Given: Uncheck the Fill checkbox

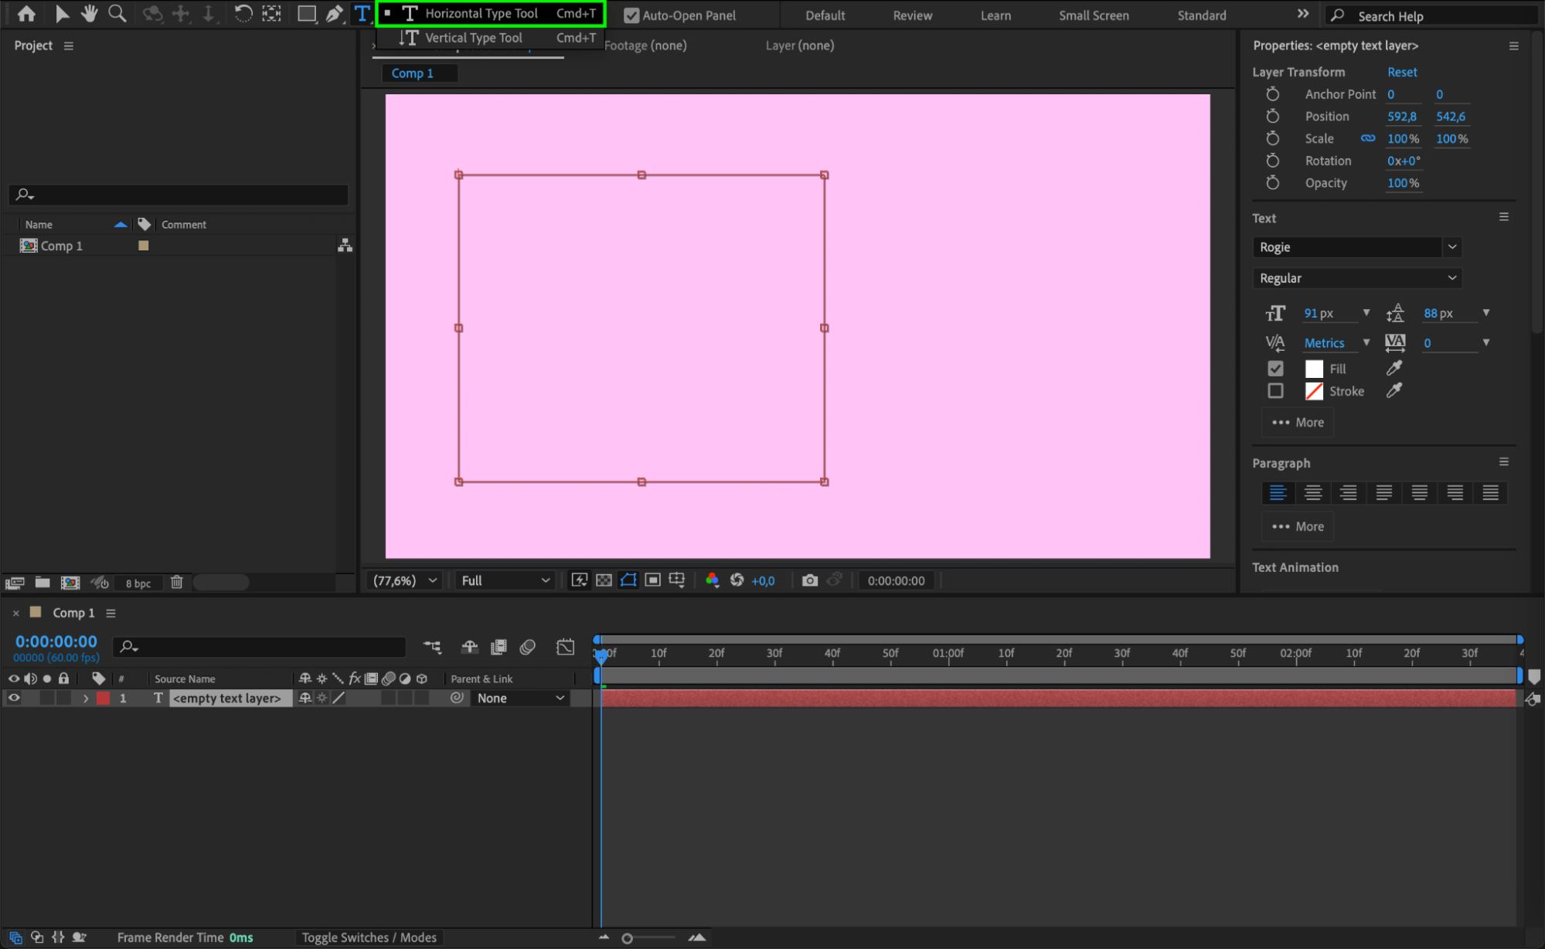Looking at the screenshot, I should (x=1275, y=369).
